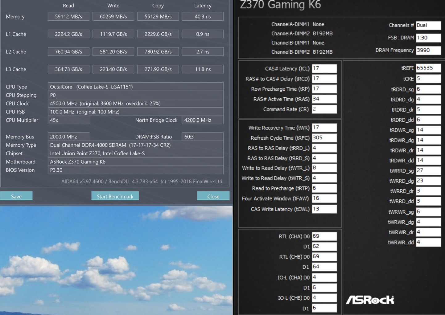Click the tRDWR_sg value field
This screenshot has height=315, width=445.
click(428, 130)
